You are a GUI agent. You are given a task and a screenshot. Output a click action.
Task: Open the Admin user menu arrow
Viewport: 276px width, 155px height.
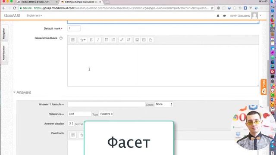pyautogui.click(x=260, y=15)
